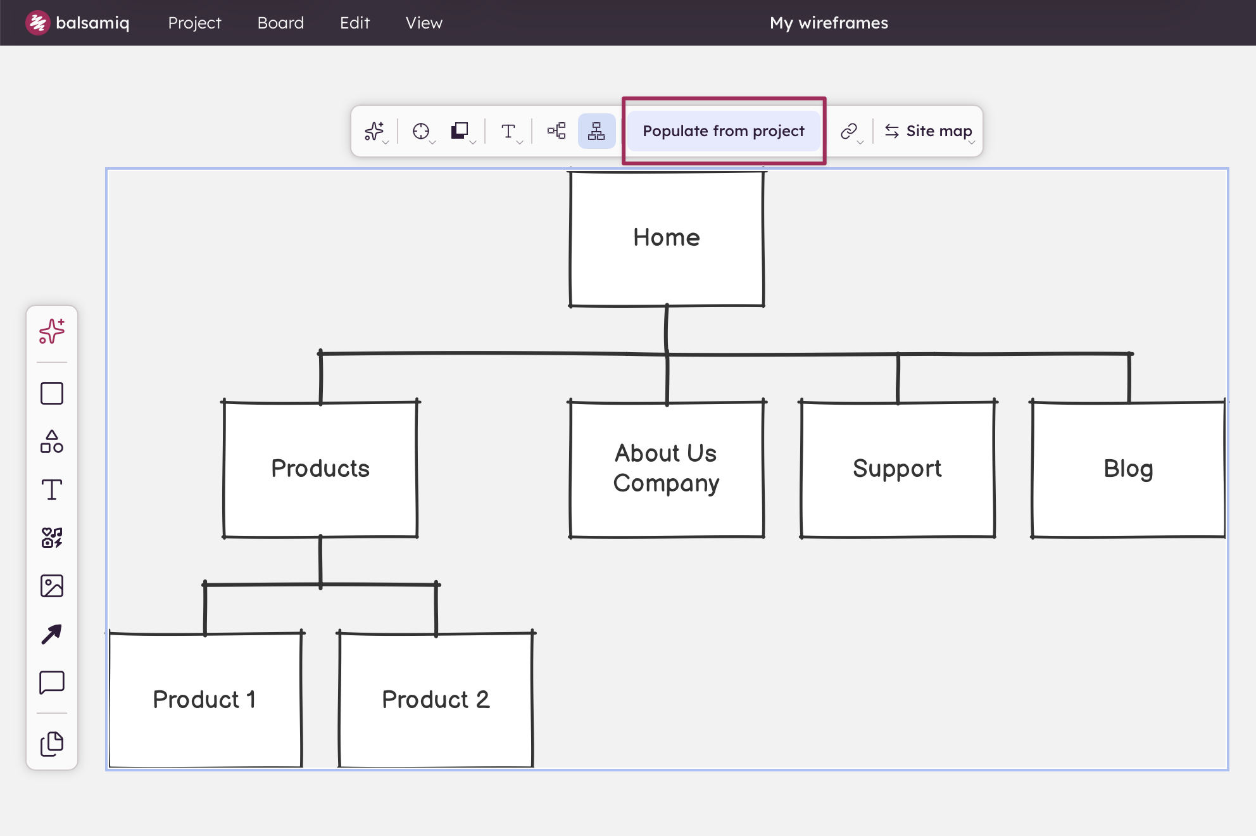Screen dimensions: 1256x836
Task: Open the shapes tool in sidebar
Action: [x=52, y=441]
